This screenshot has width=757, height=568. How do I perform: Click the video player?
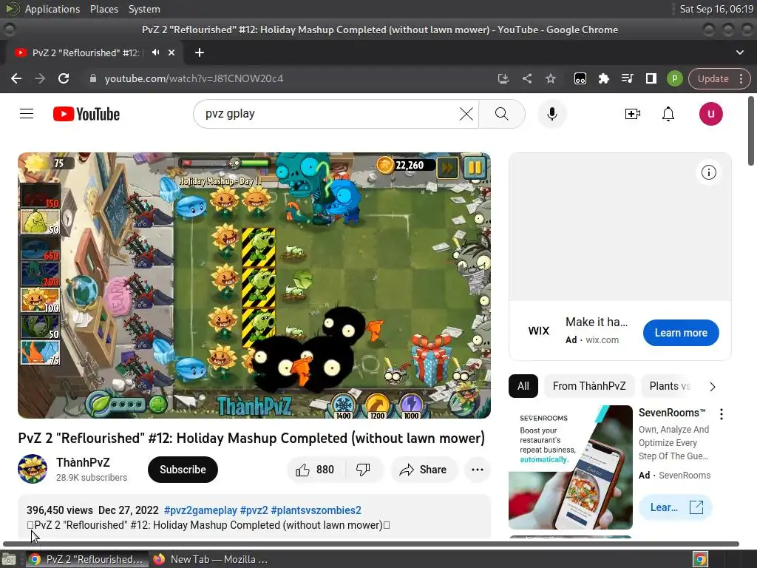click(254, 285)
